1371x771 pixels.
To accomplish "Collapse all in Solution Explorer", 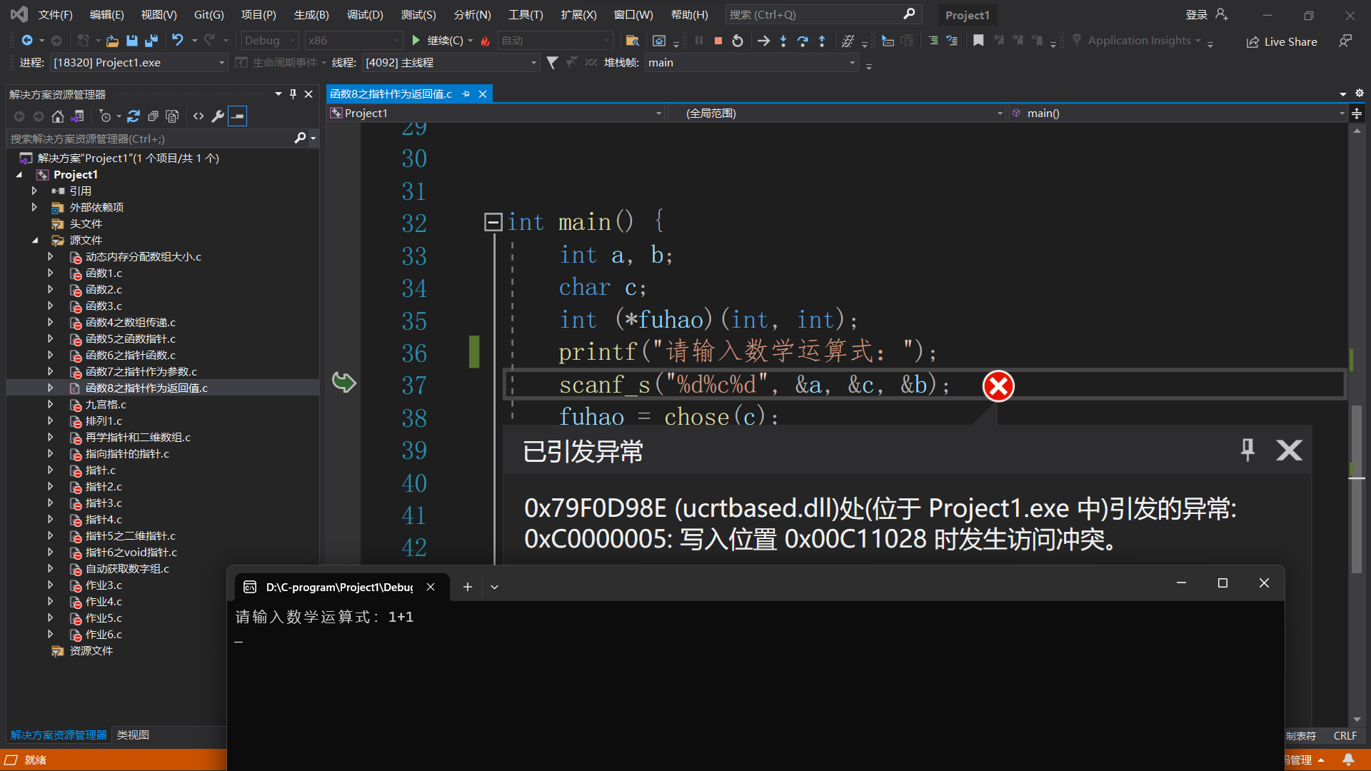I will 153,116.
